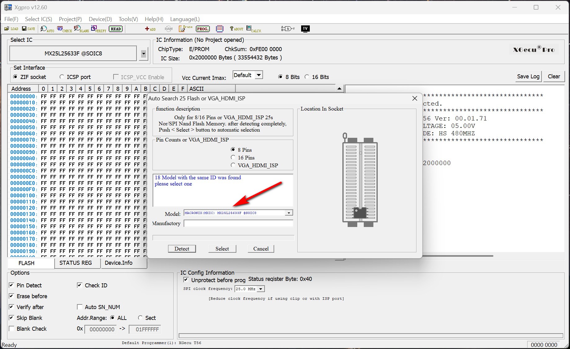The height and width of the screenshot is (349, 570).
Task: Click the PROG. program toolbar icon
Action: coord(203,29)
